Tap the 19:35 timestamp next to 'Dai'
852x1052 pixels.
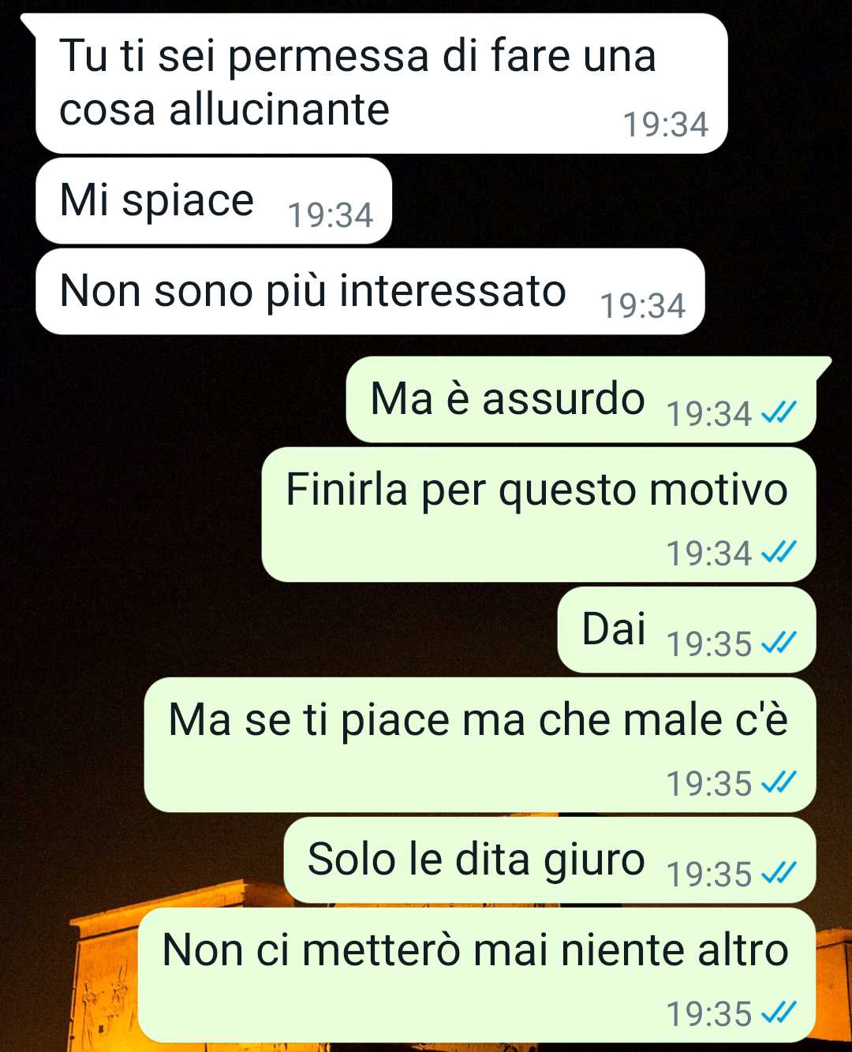click(709, 644)
